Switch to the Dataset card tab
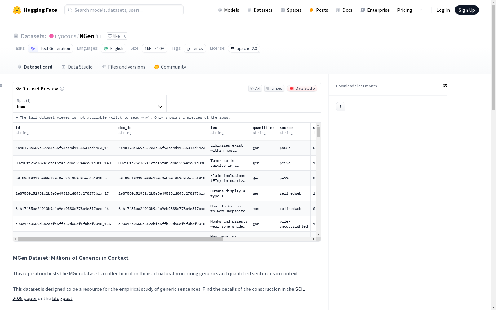 (35, 67)
